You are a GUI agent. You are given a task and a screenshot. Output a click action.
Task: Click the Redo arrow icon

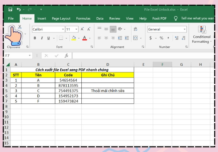pyautogui.click(x=30, y=9)
